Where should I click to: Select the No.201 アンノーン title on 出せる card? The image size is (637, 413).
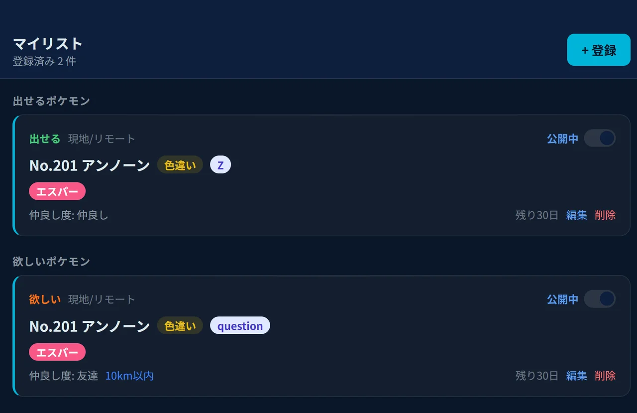tap(89, 164)
